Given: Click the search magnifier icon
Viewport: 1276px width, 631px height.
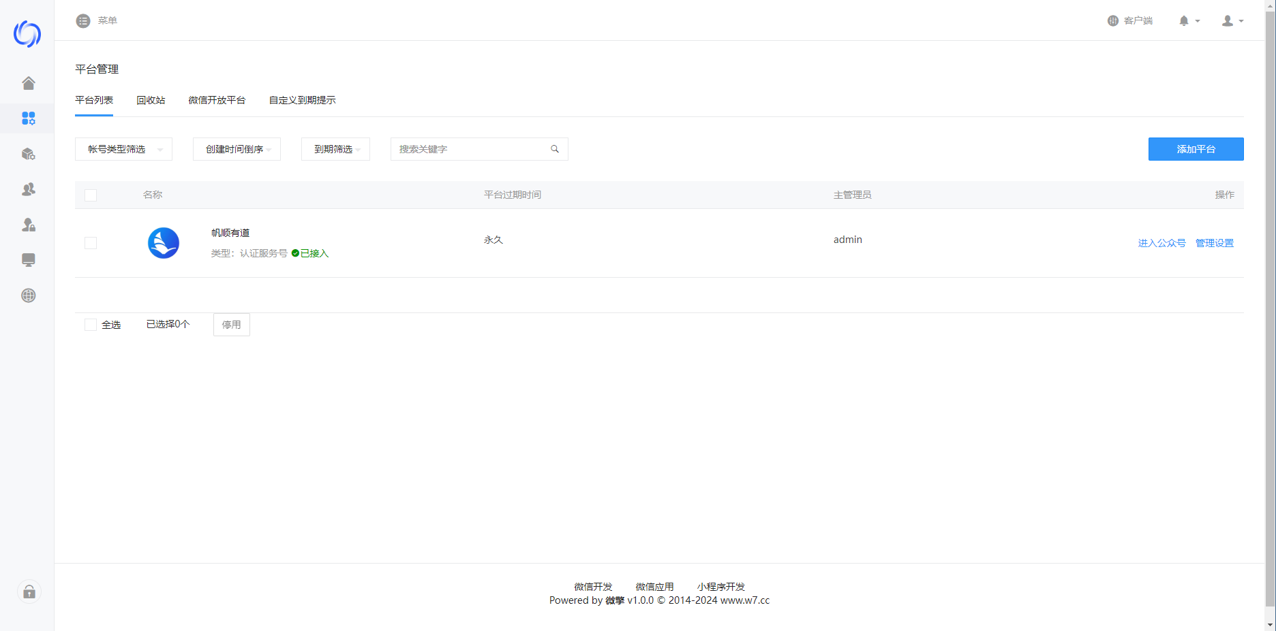Looking at the screenshot, I should (555, 149).
